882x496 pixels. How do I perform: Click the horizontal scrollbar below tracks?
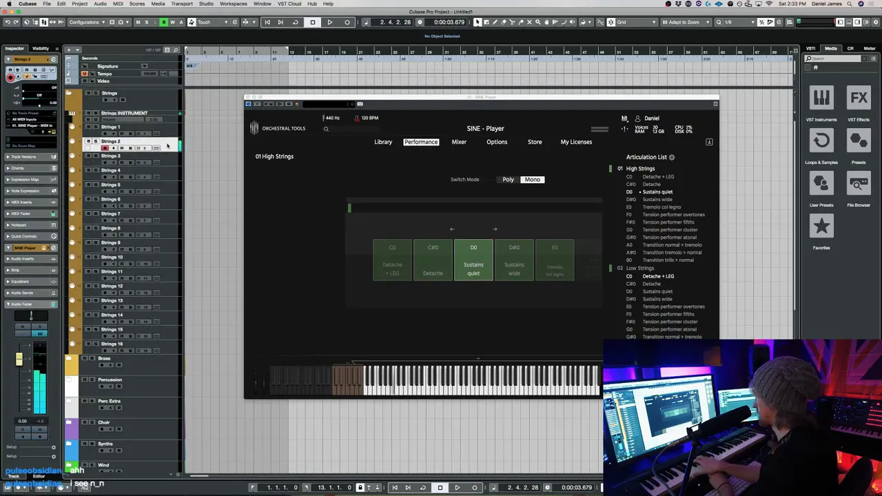tap(199, 475)
